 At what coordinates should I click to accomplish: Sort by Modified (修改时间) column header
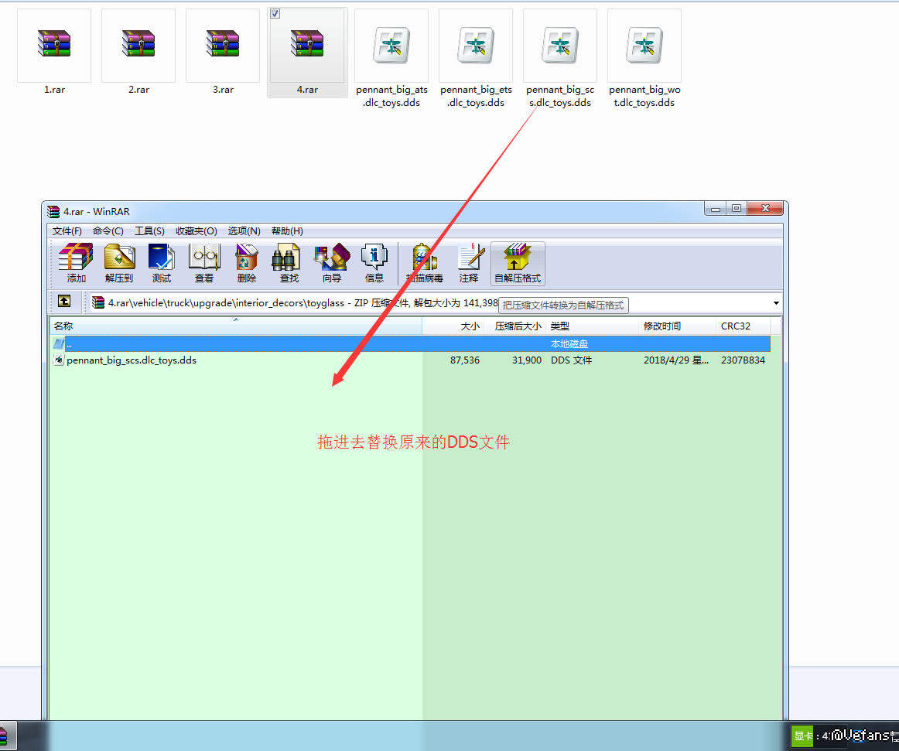pyautogui.click(x=677, y=326)
